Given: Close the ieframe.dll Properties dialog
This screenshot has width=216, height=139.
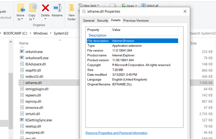Looking at the screenshot, I should 185,11.
